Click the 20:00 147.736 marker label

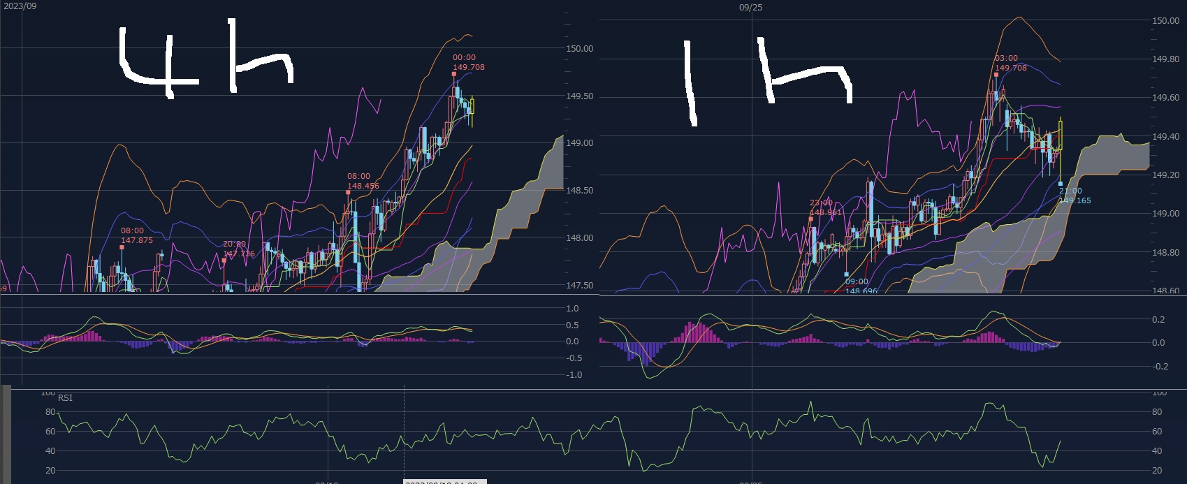pyautogui.click(x=238, y=249)
